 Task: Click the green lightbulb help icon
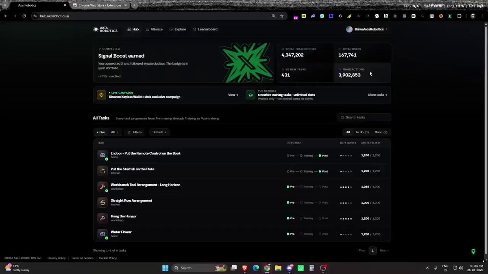coord(473,252)
